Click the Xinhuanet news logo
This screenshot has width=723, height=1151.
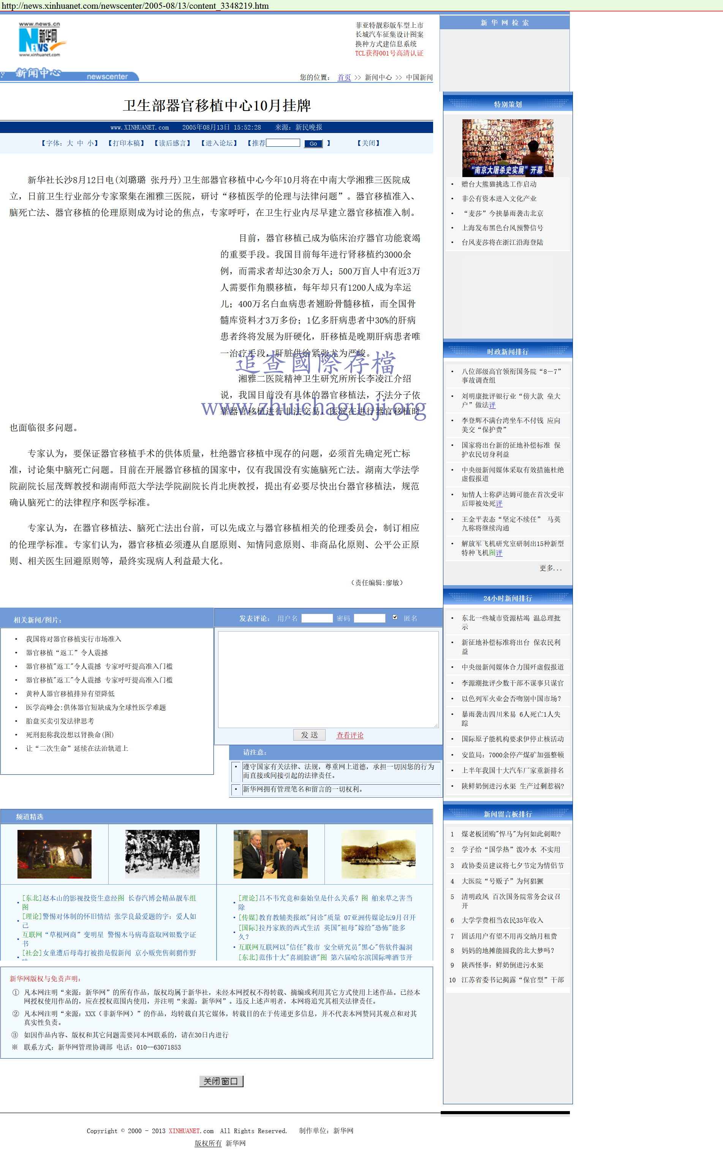tap(41, 40)
